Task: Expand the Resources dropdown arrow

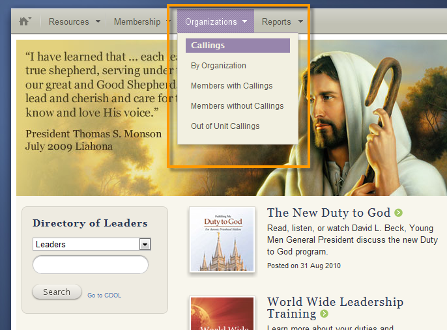Action: click(98, 21)
